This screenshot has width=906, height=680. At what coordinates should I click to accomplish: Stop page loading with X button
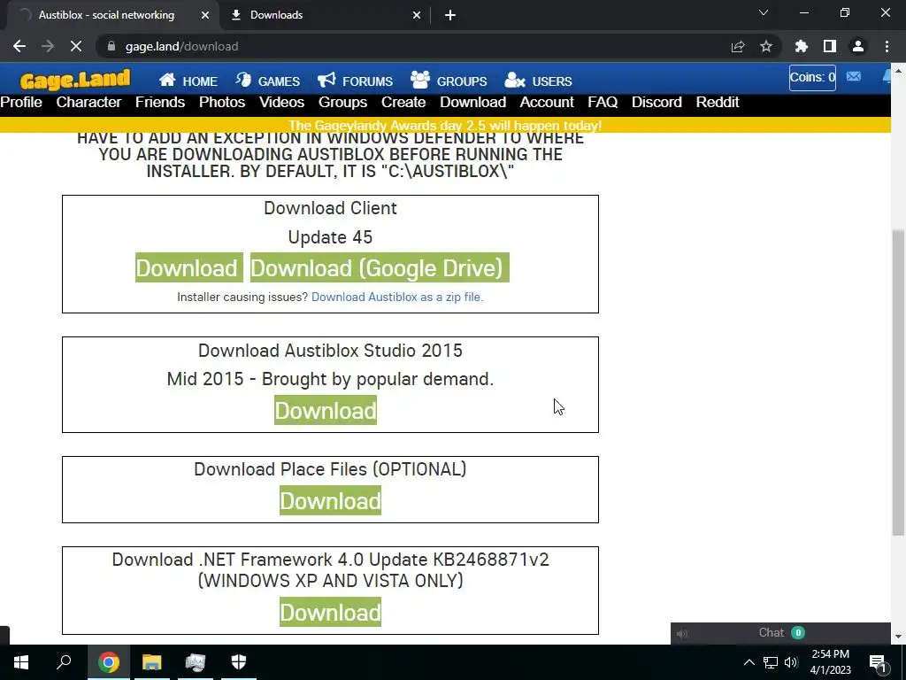tap(76, 46)
